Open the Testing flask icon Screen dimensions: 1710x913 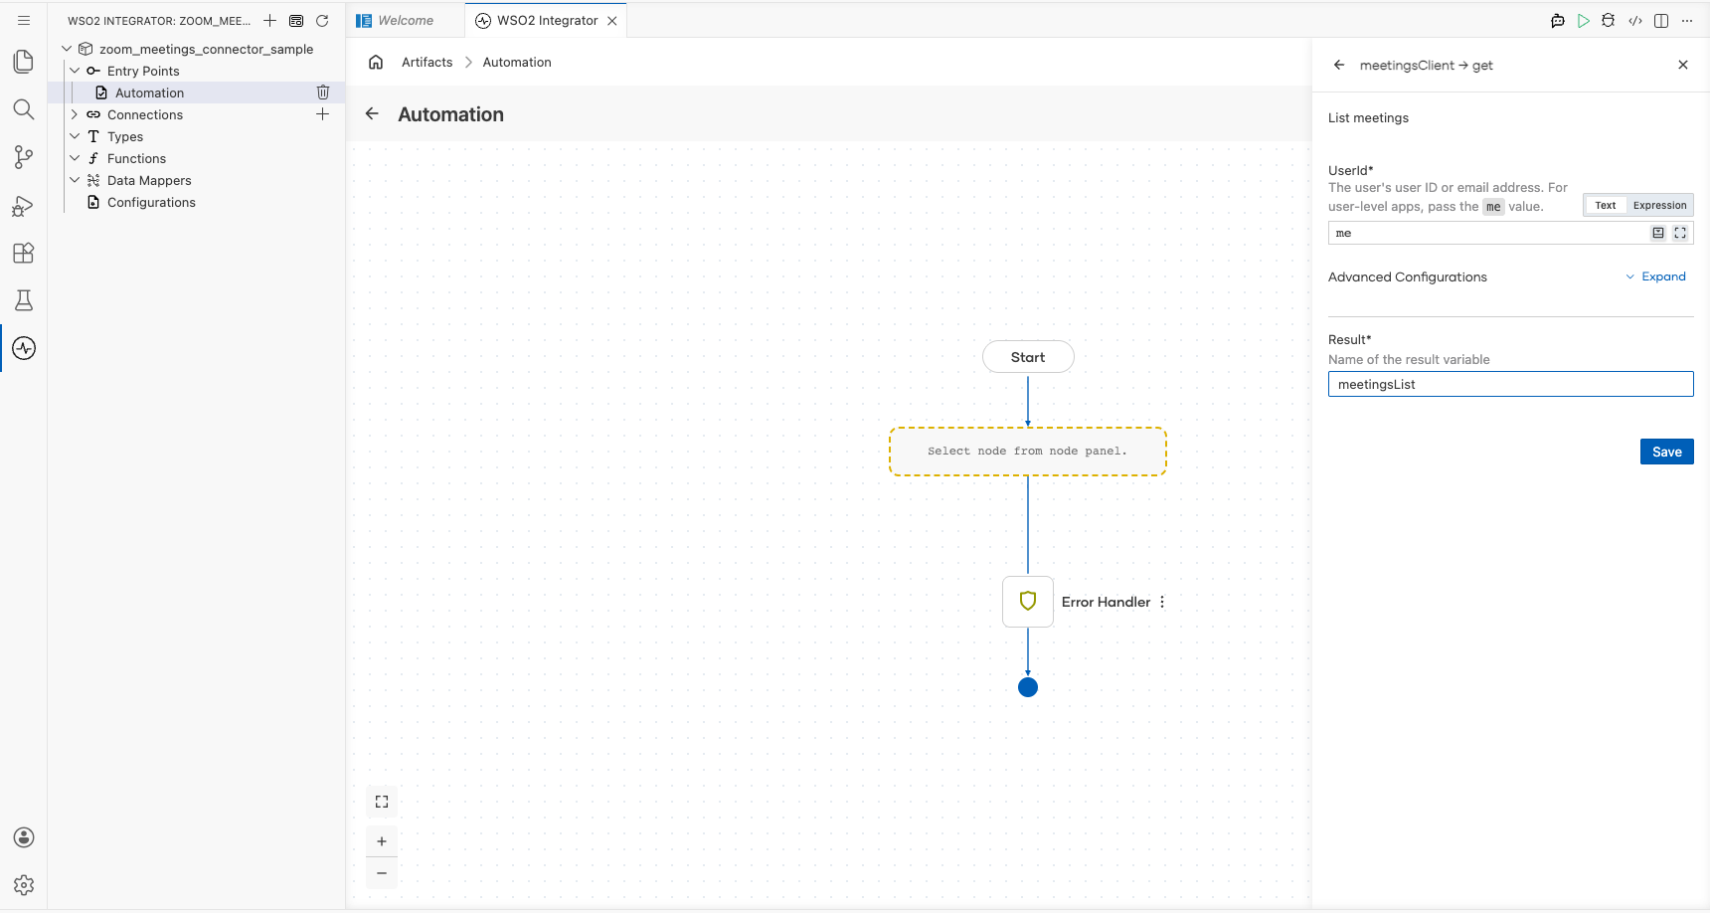(24, 300)
